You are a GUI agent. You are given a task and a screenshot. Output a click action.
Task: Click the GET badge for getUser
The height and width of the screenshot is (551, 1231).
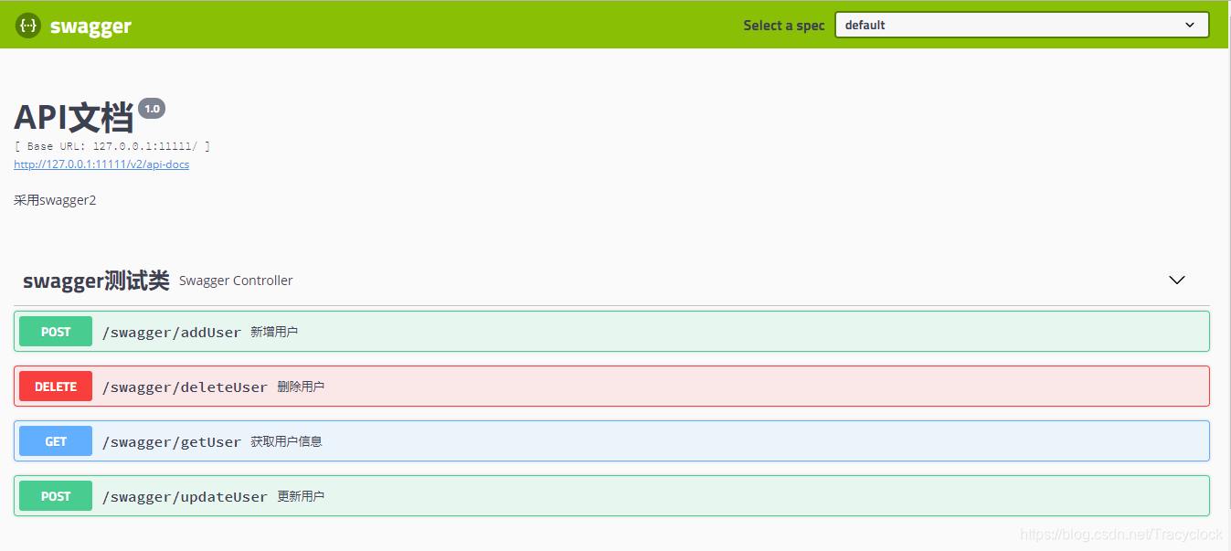(56, 441)
